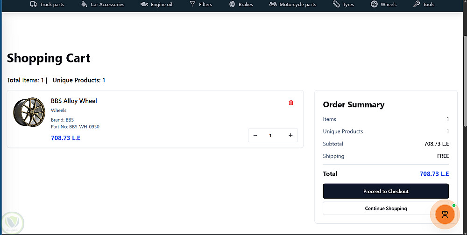Click the brake disc icon
The width and height of the screenshot is (467, 235).
click(232, 4)
